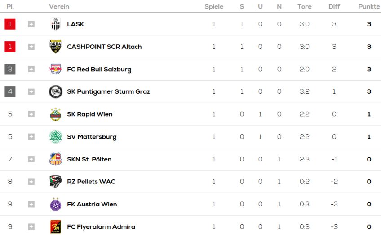Screen dimensions: 381x235
Task: Click the red position badge for LASK
Action: point(10,24)
